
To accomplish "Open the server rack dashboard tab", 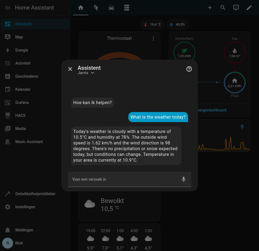I will [127, 8].
